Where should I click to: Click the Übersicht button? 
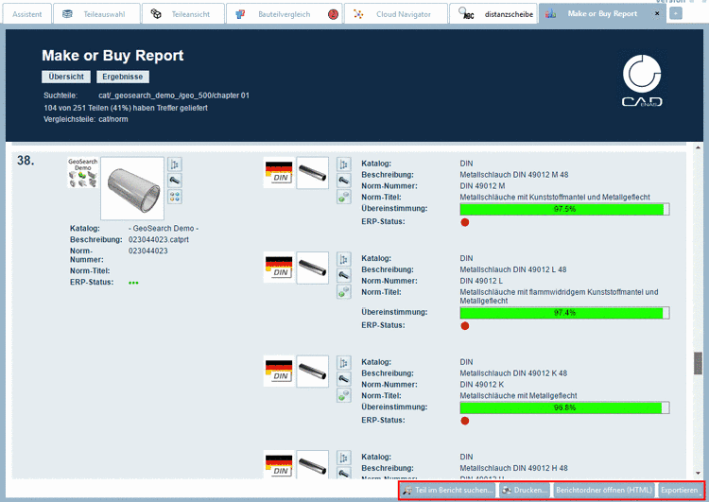pyautogui.click(x=66, y=77)
